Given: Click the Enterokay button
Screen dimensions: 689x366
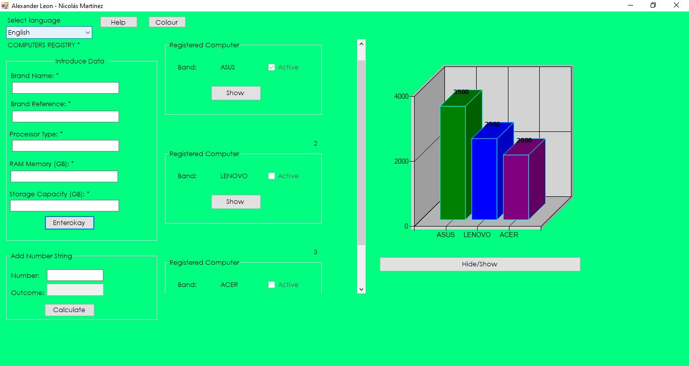Looking at the screenshot, I should (x=70, y=223).
